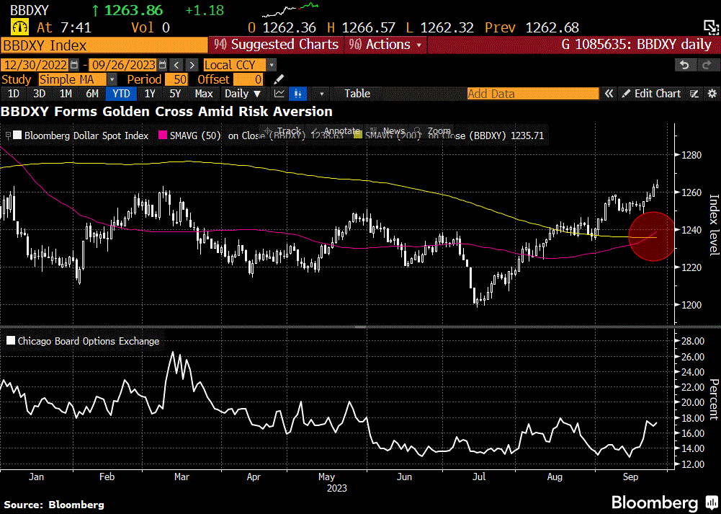The width and height of the screenshot is (721, 514).
Task: Activate the Zoom tool on chart
Action: tap(431, 130)
